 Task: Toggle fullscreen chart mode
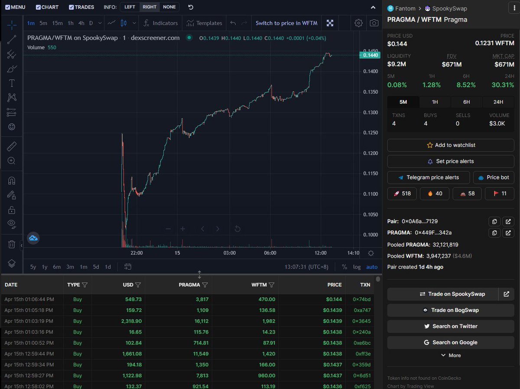pos(330,23)
